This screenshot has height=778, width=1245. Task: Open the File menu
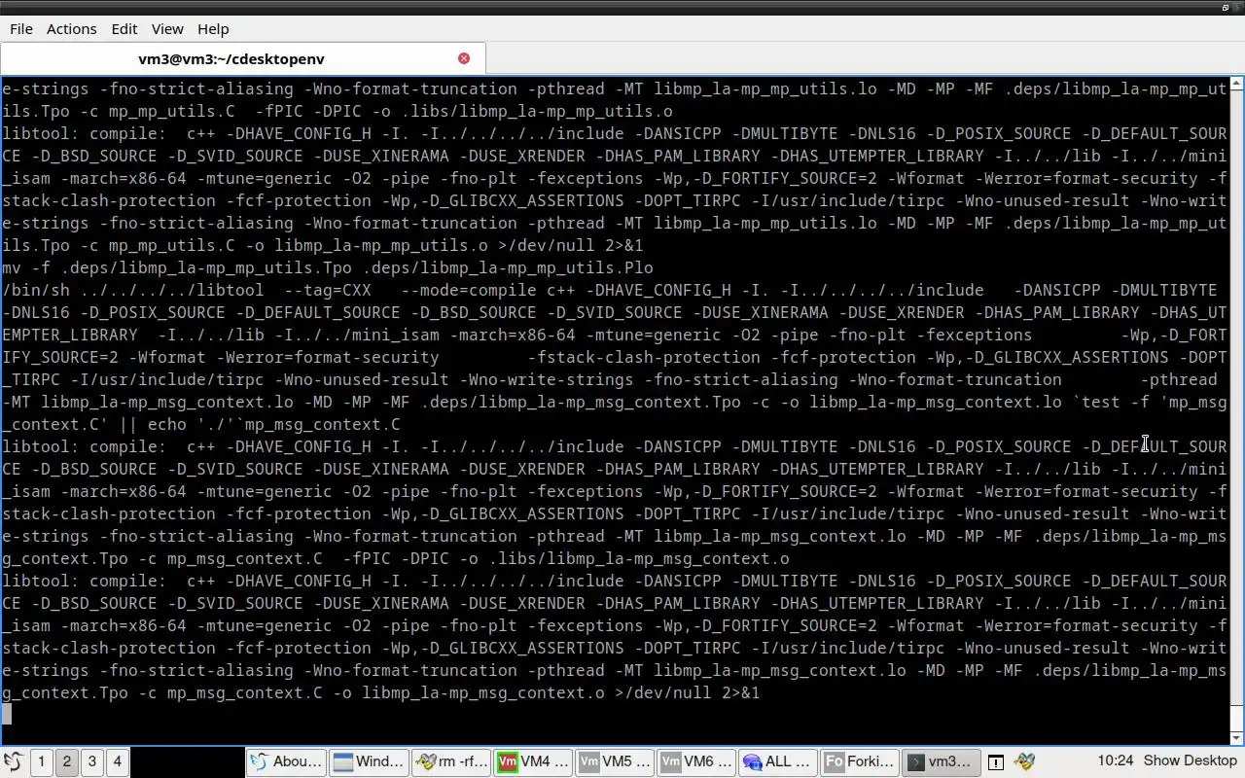[21, 29]
